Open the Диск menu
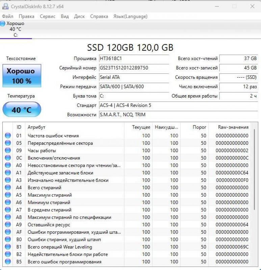The width and height of the screenshot is (261, 270). (79, 16)
